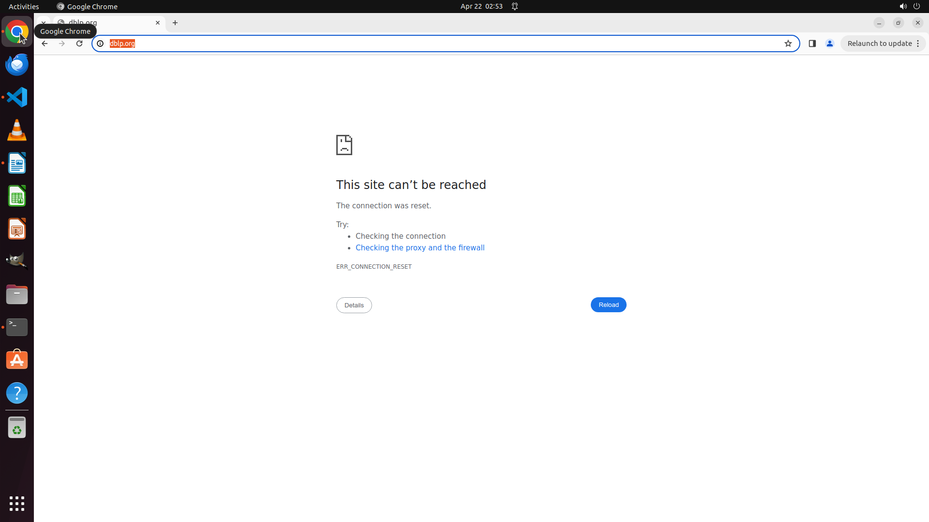Image resolution: width=929 pixels, height=522 pixels.
Task: Open Checking the proxy and firewall link
Action: click(x=420, y=248)
